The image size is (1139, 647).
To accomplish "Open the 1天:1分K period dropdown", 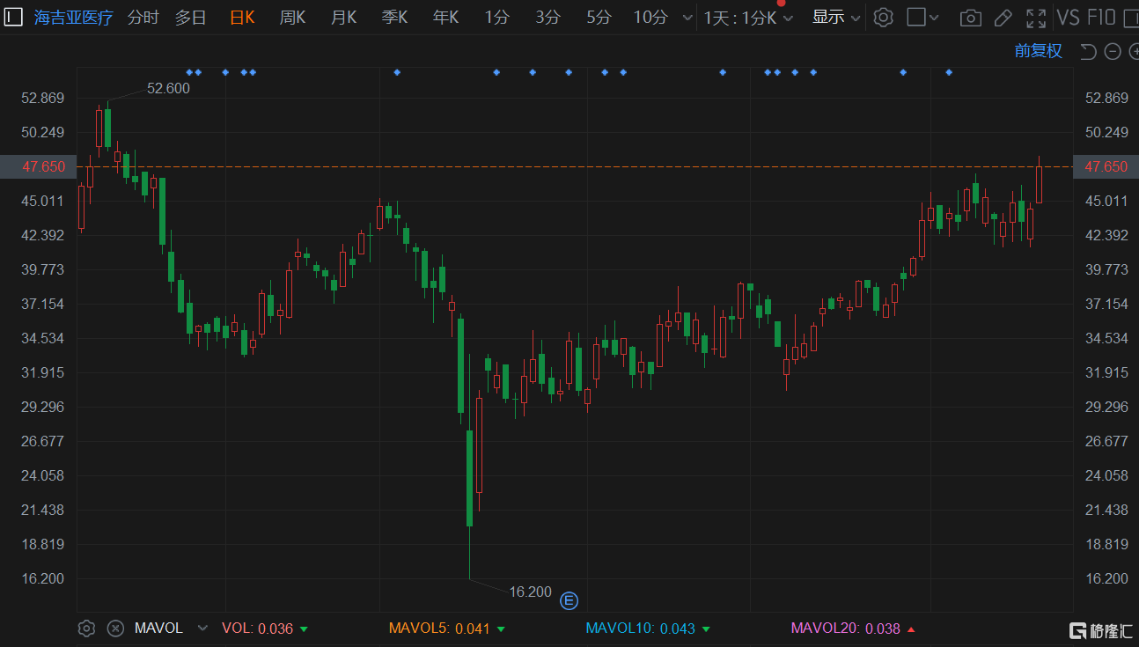I will [748, 18].
